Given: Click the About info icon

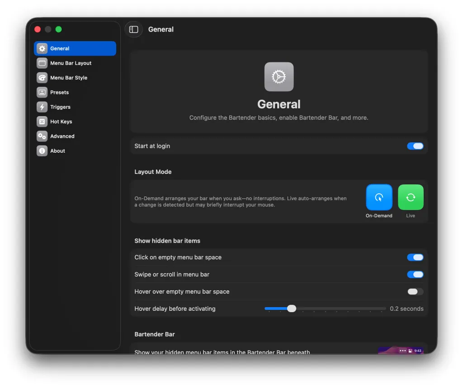Looking at the screenshot, I should 43,150.
